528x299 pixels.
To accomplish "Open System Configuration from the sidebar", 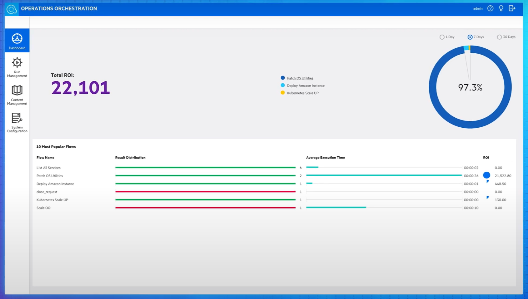I will coord(17,122).
